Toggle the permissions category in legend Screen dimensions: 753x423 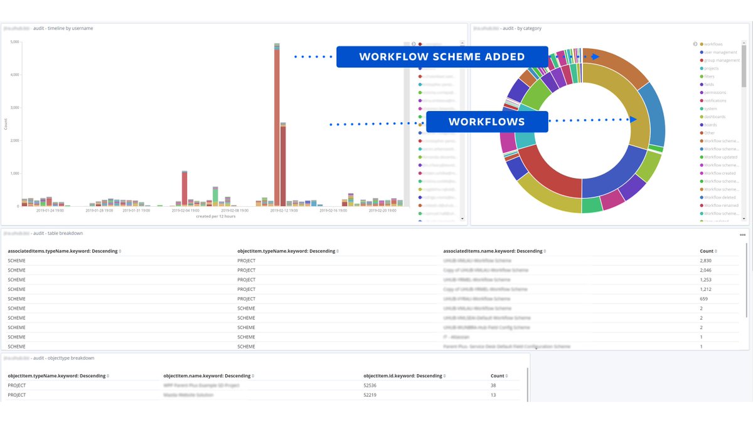click(x=702, y=92)
